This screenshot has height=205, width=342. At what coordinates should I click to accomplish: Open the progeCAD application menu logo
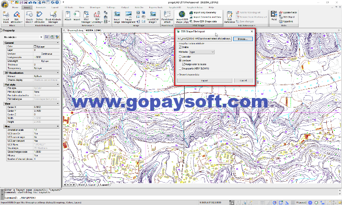coord(4,4)
